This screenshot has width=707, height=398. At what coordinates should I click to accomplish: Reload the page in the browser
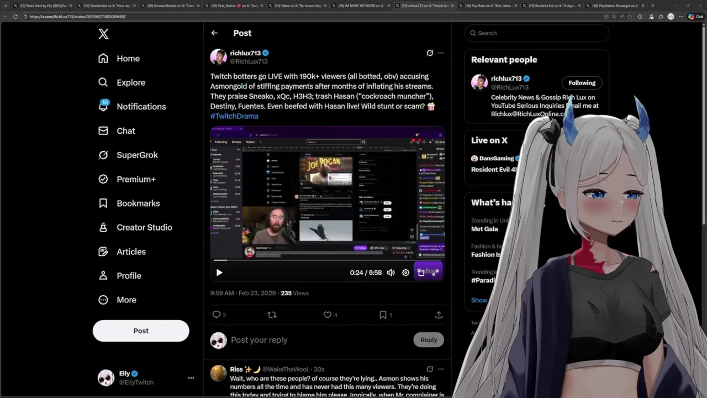coord(15,17)
